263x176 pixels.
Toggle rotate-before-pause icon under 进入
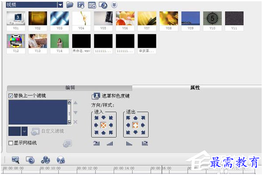(96, 143)
